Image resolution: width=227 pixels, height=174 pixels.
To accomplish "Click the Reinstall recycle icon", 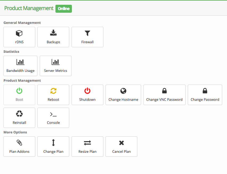I will [x=19, y=114].
